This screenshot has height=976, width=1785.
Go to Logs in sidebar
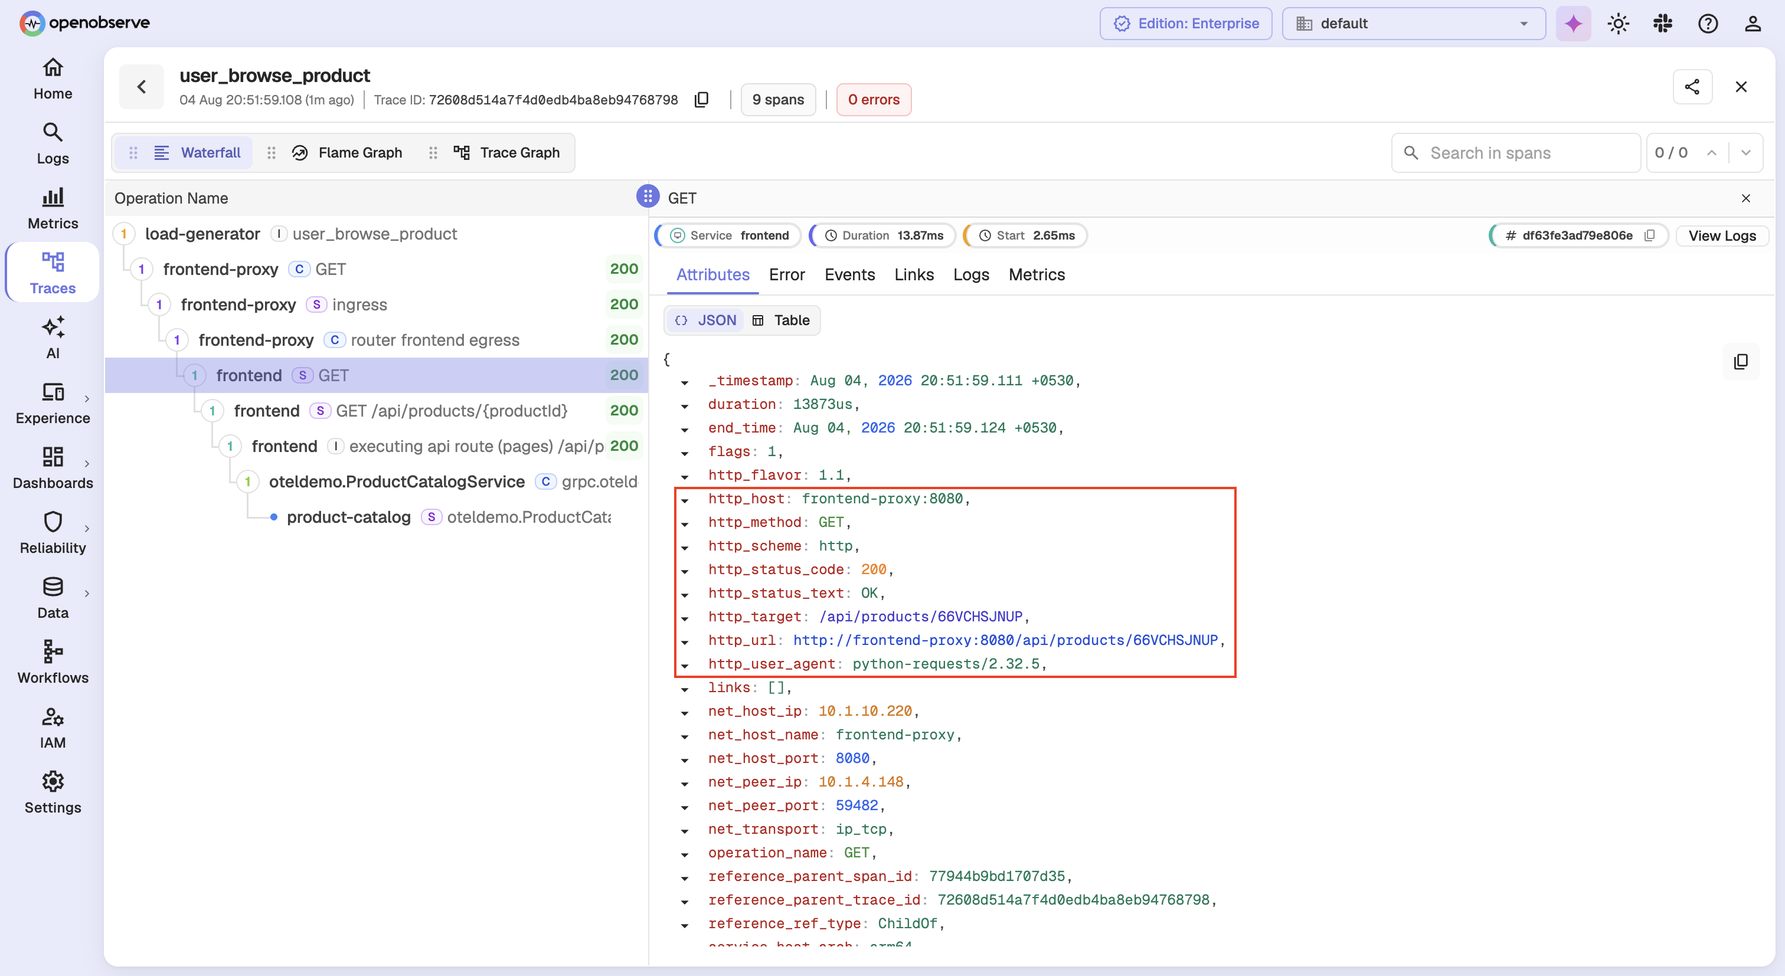pos(53,144)
